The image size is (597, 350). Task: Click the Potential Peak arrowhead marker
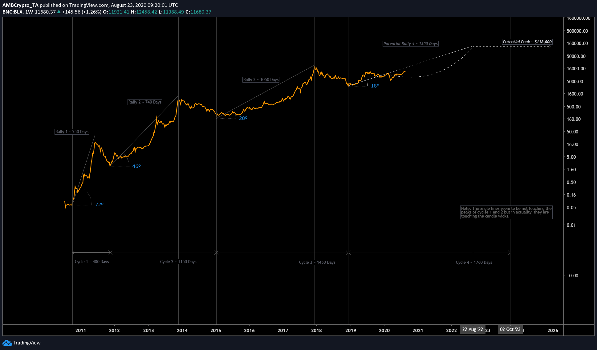(549, 47)
